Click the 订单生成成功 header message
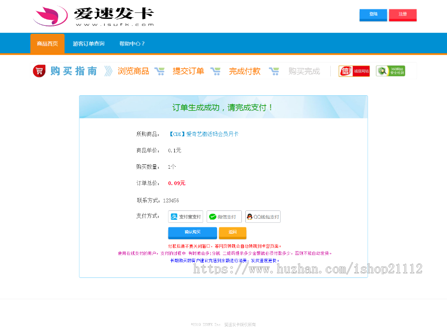This screenshot has width=447, height=332. click(x=223, y=108)
